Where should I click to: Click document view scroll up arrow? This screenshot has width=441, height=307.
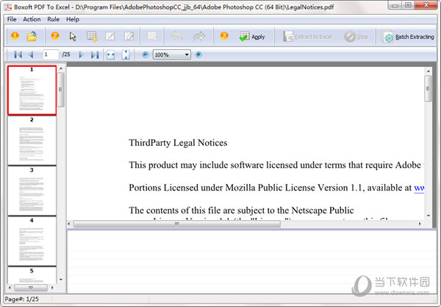[x=428, y=71]
